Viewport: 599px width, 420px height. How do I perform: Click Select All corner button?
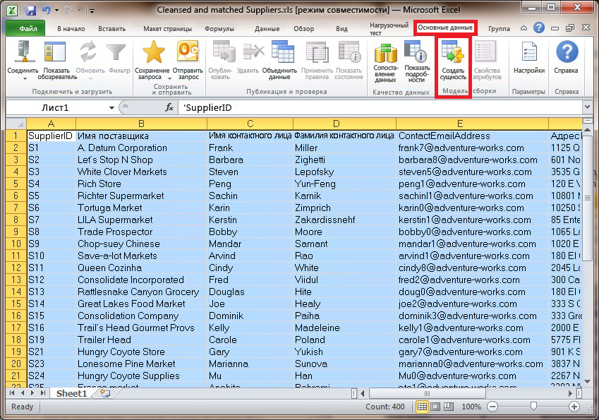pos(16,124)
